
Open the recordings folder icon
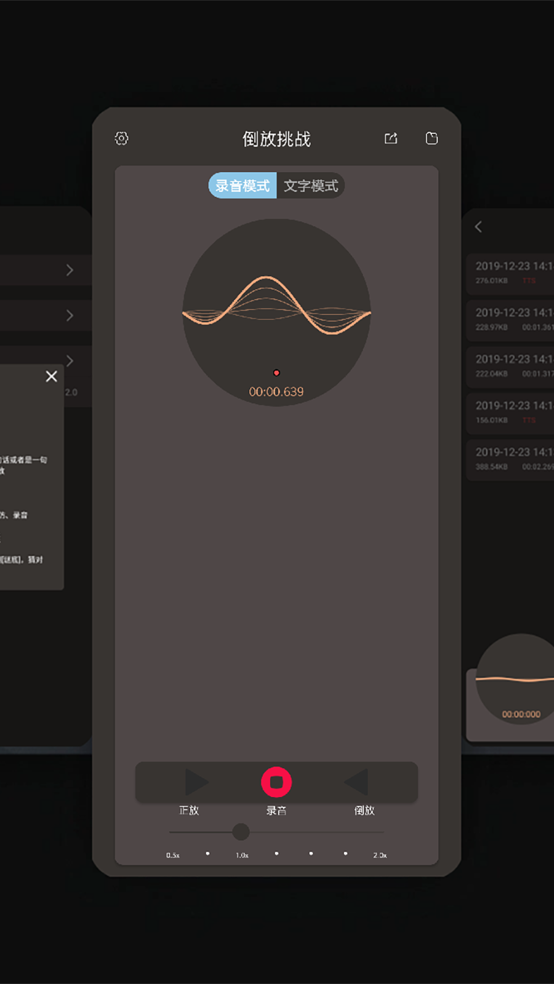pyautogui.click(x=432, y=138)
